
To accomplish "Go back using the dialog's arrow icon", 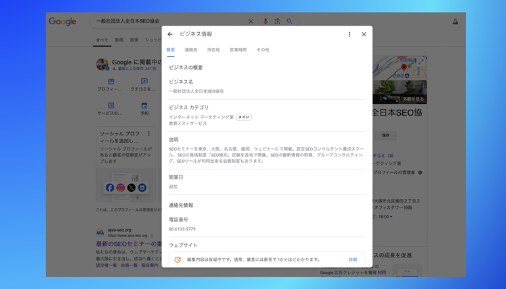I will click(x=170, y=34).
